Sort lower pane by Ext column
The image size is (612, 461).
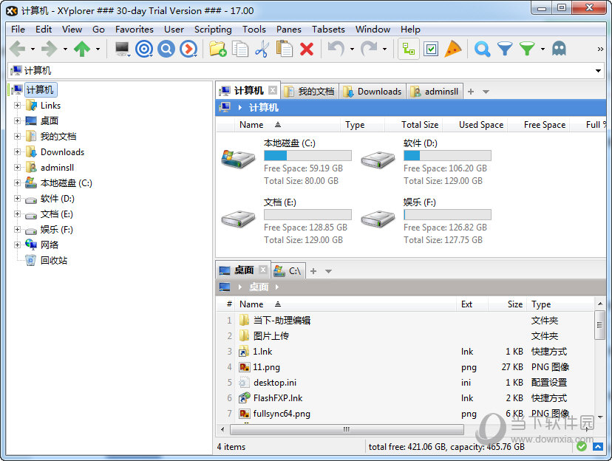point(467,304)
